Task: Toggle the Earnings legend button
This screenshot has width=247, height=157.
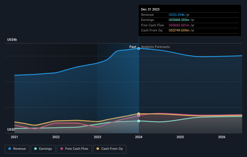Action: [x=43, y=149]
